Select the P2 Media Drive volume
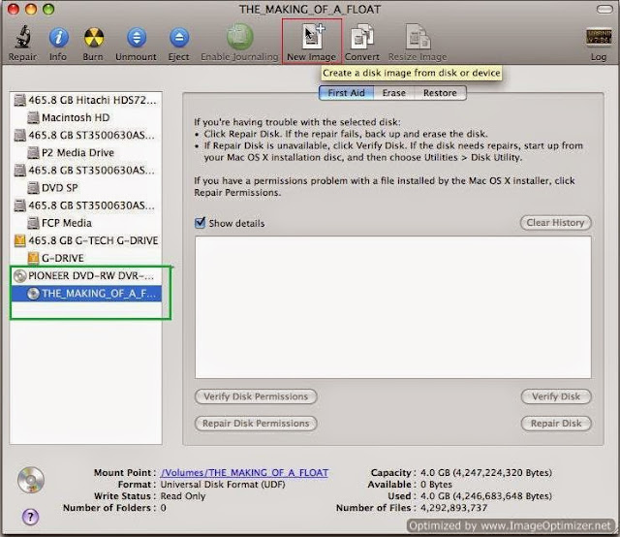Image resolution: width=620 pixels, height=537 pixels. pyautogui.click(x=86, y=153)
